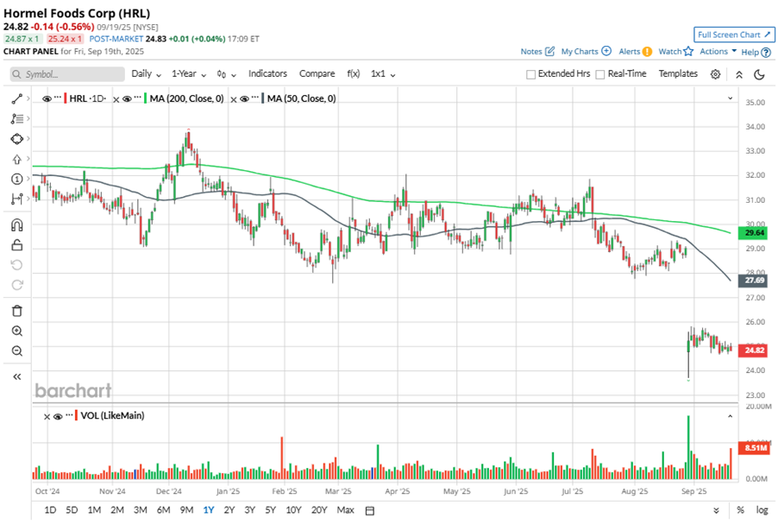Collapse the left drawing toolbar

pyautogui.click(x=17, y=376)
